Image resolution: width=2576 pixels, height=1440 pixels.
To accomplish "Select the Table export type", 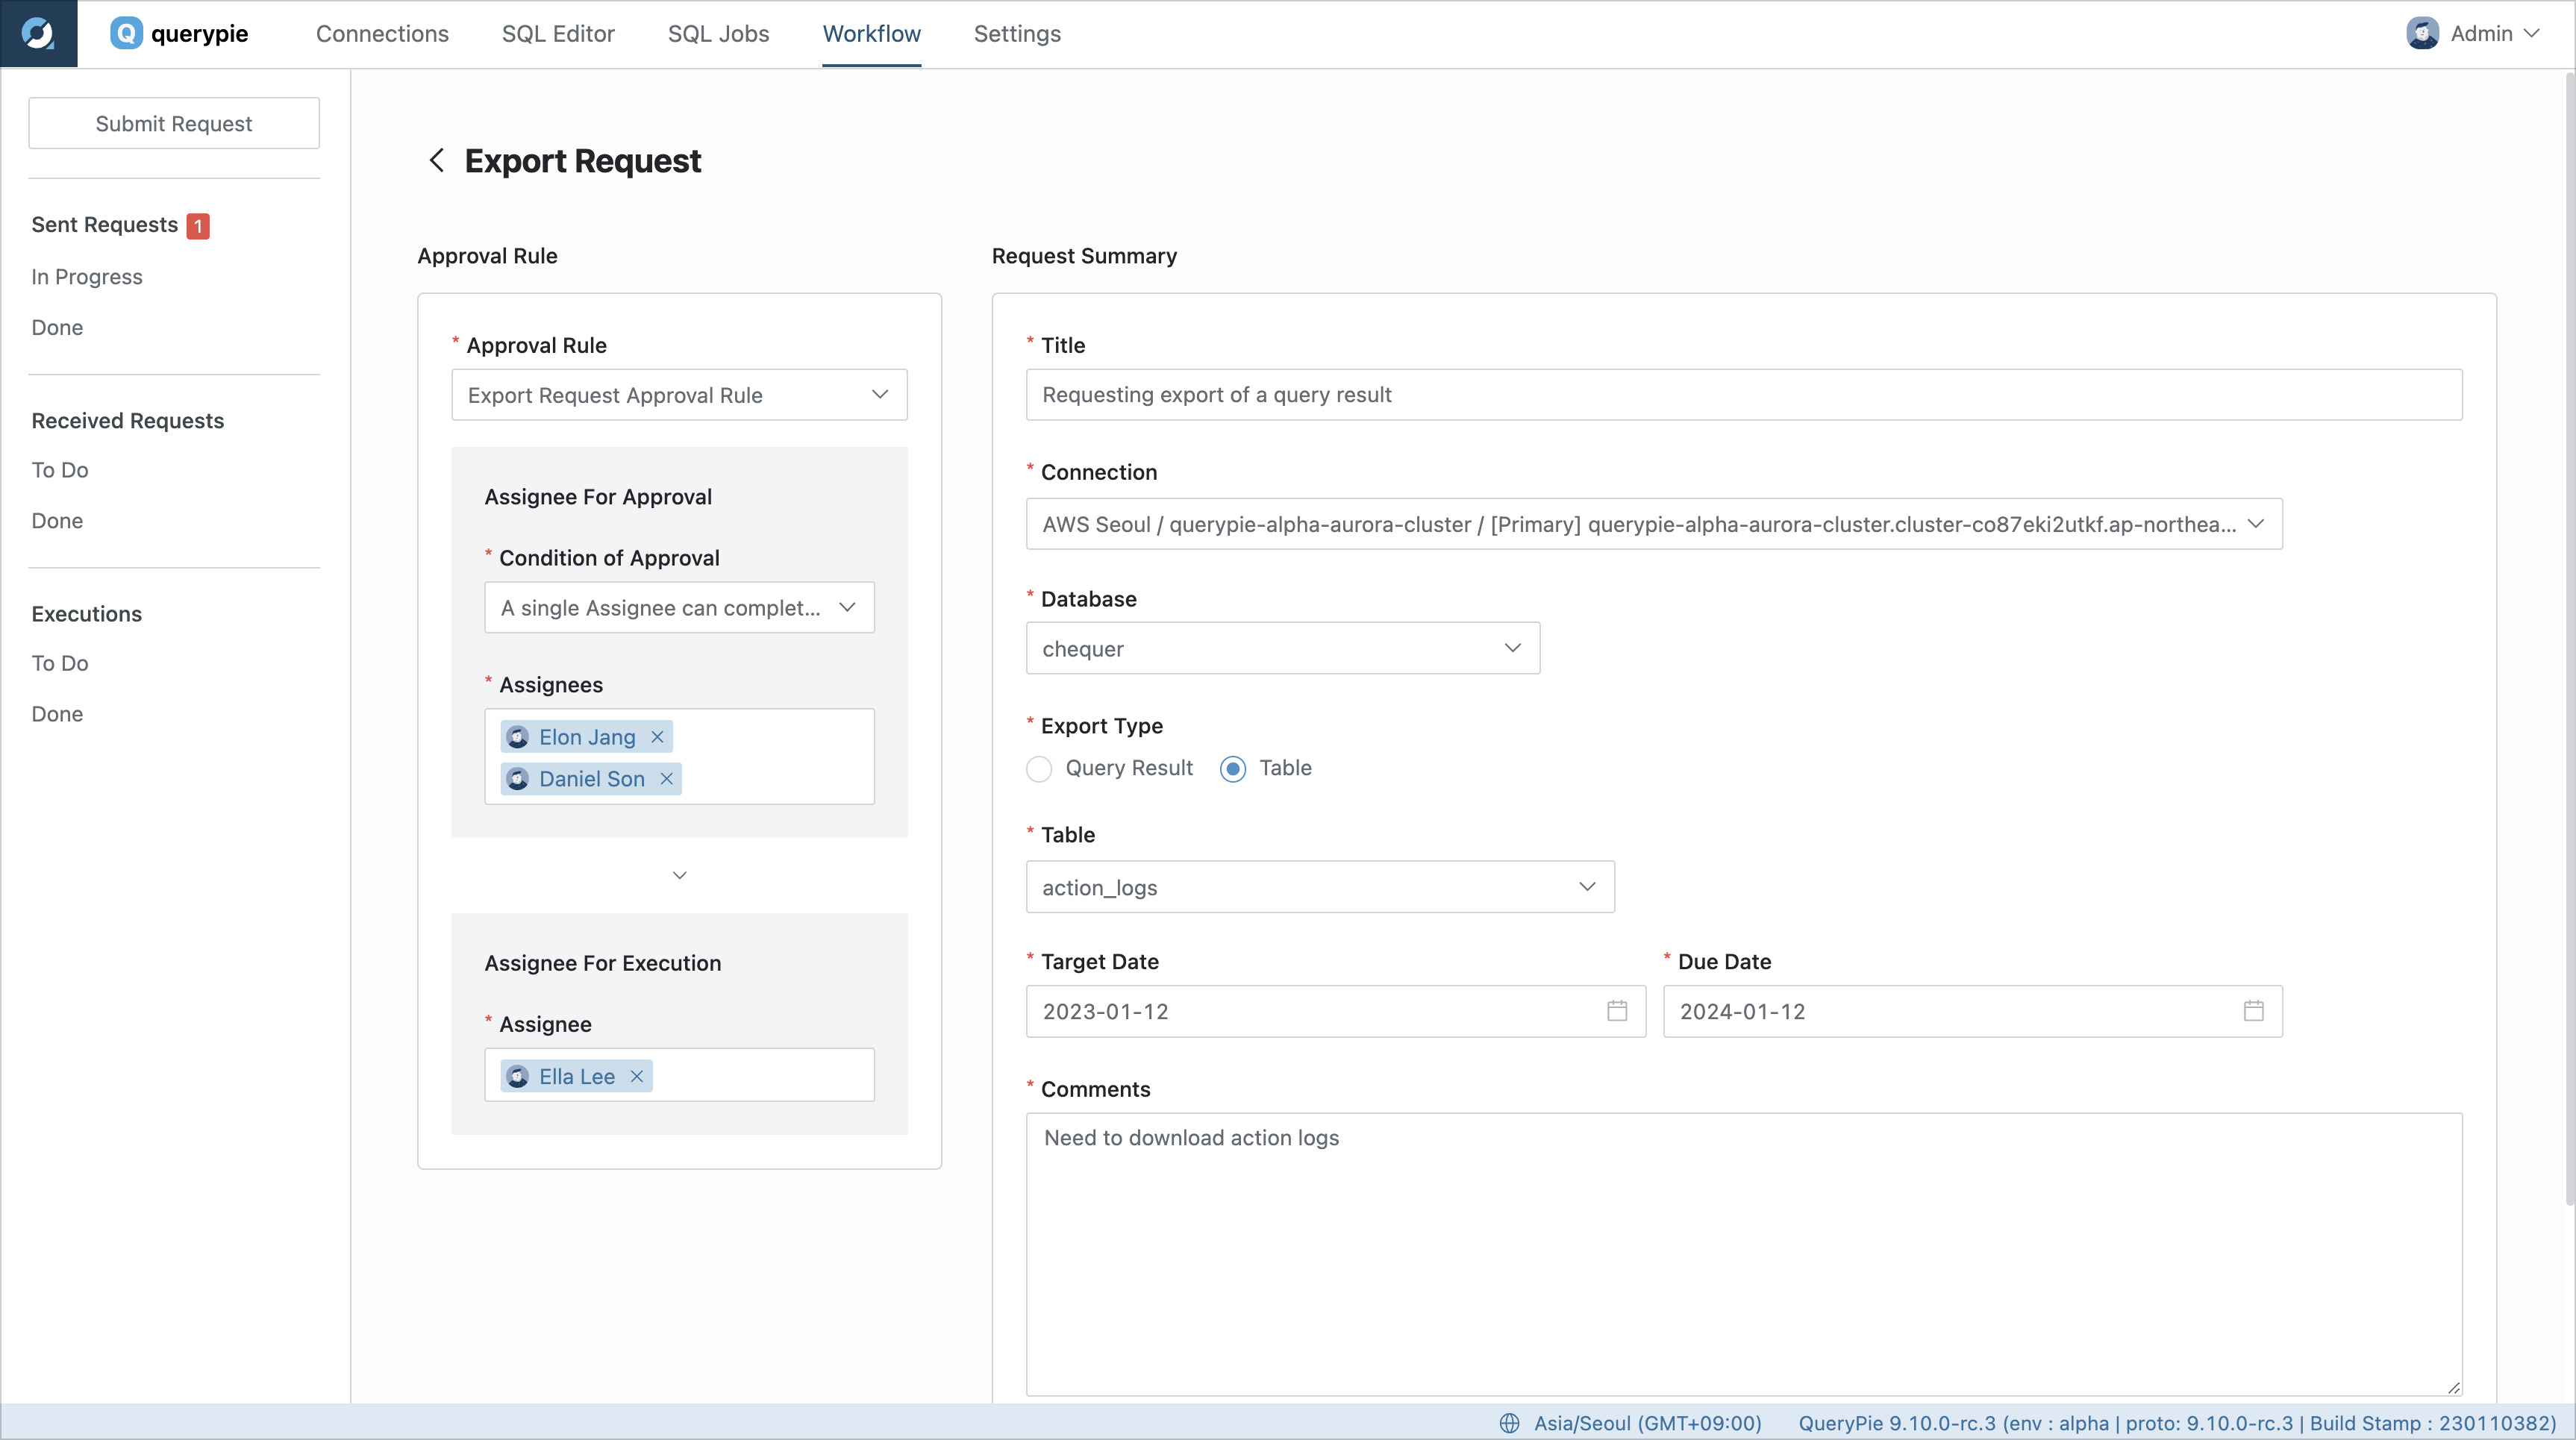I will coord(1233,769).
